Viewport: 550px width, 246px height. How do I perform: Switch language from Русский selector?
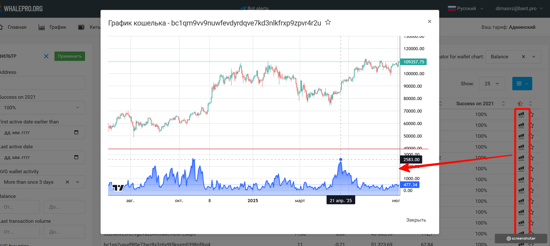point(466,9)
